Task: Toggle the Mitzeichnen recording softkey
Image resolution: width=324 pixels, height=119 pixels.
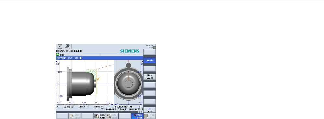Action: 137,116
